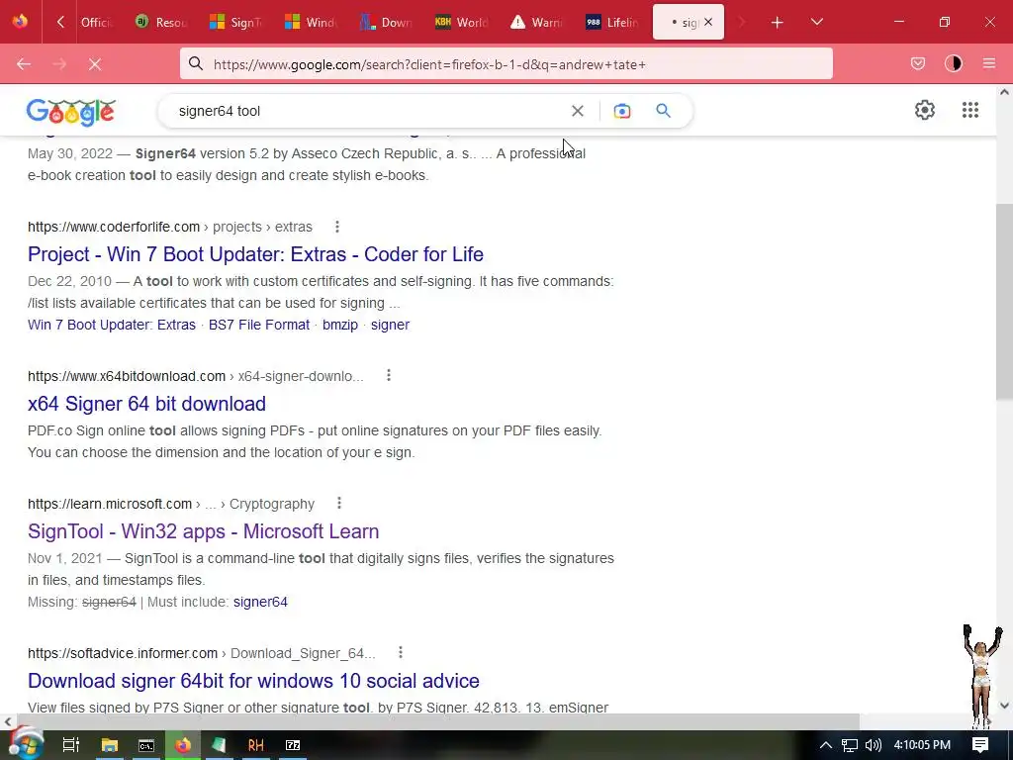Open the bmzip sitelink
This screenshot has width=1013, height=760.
coord(340,325)
